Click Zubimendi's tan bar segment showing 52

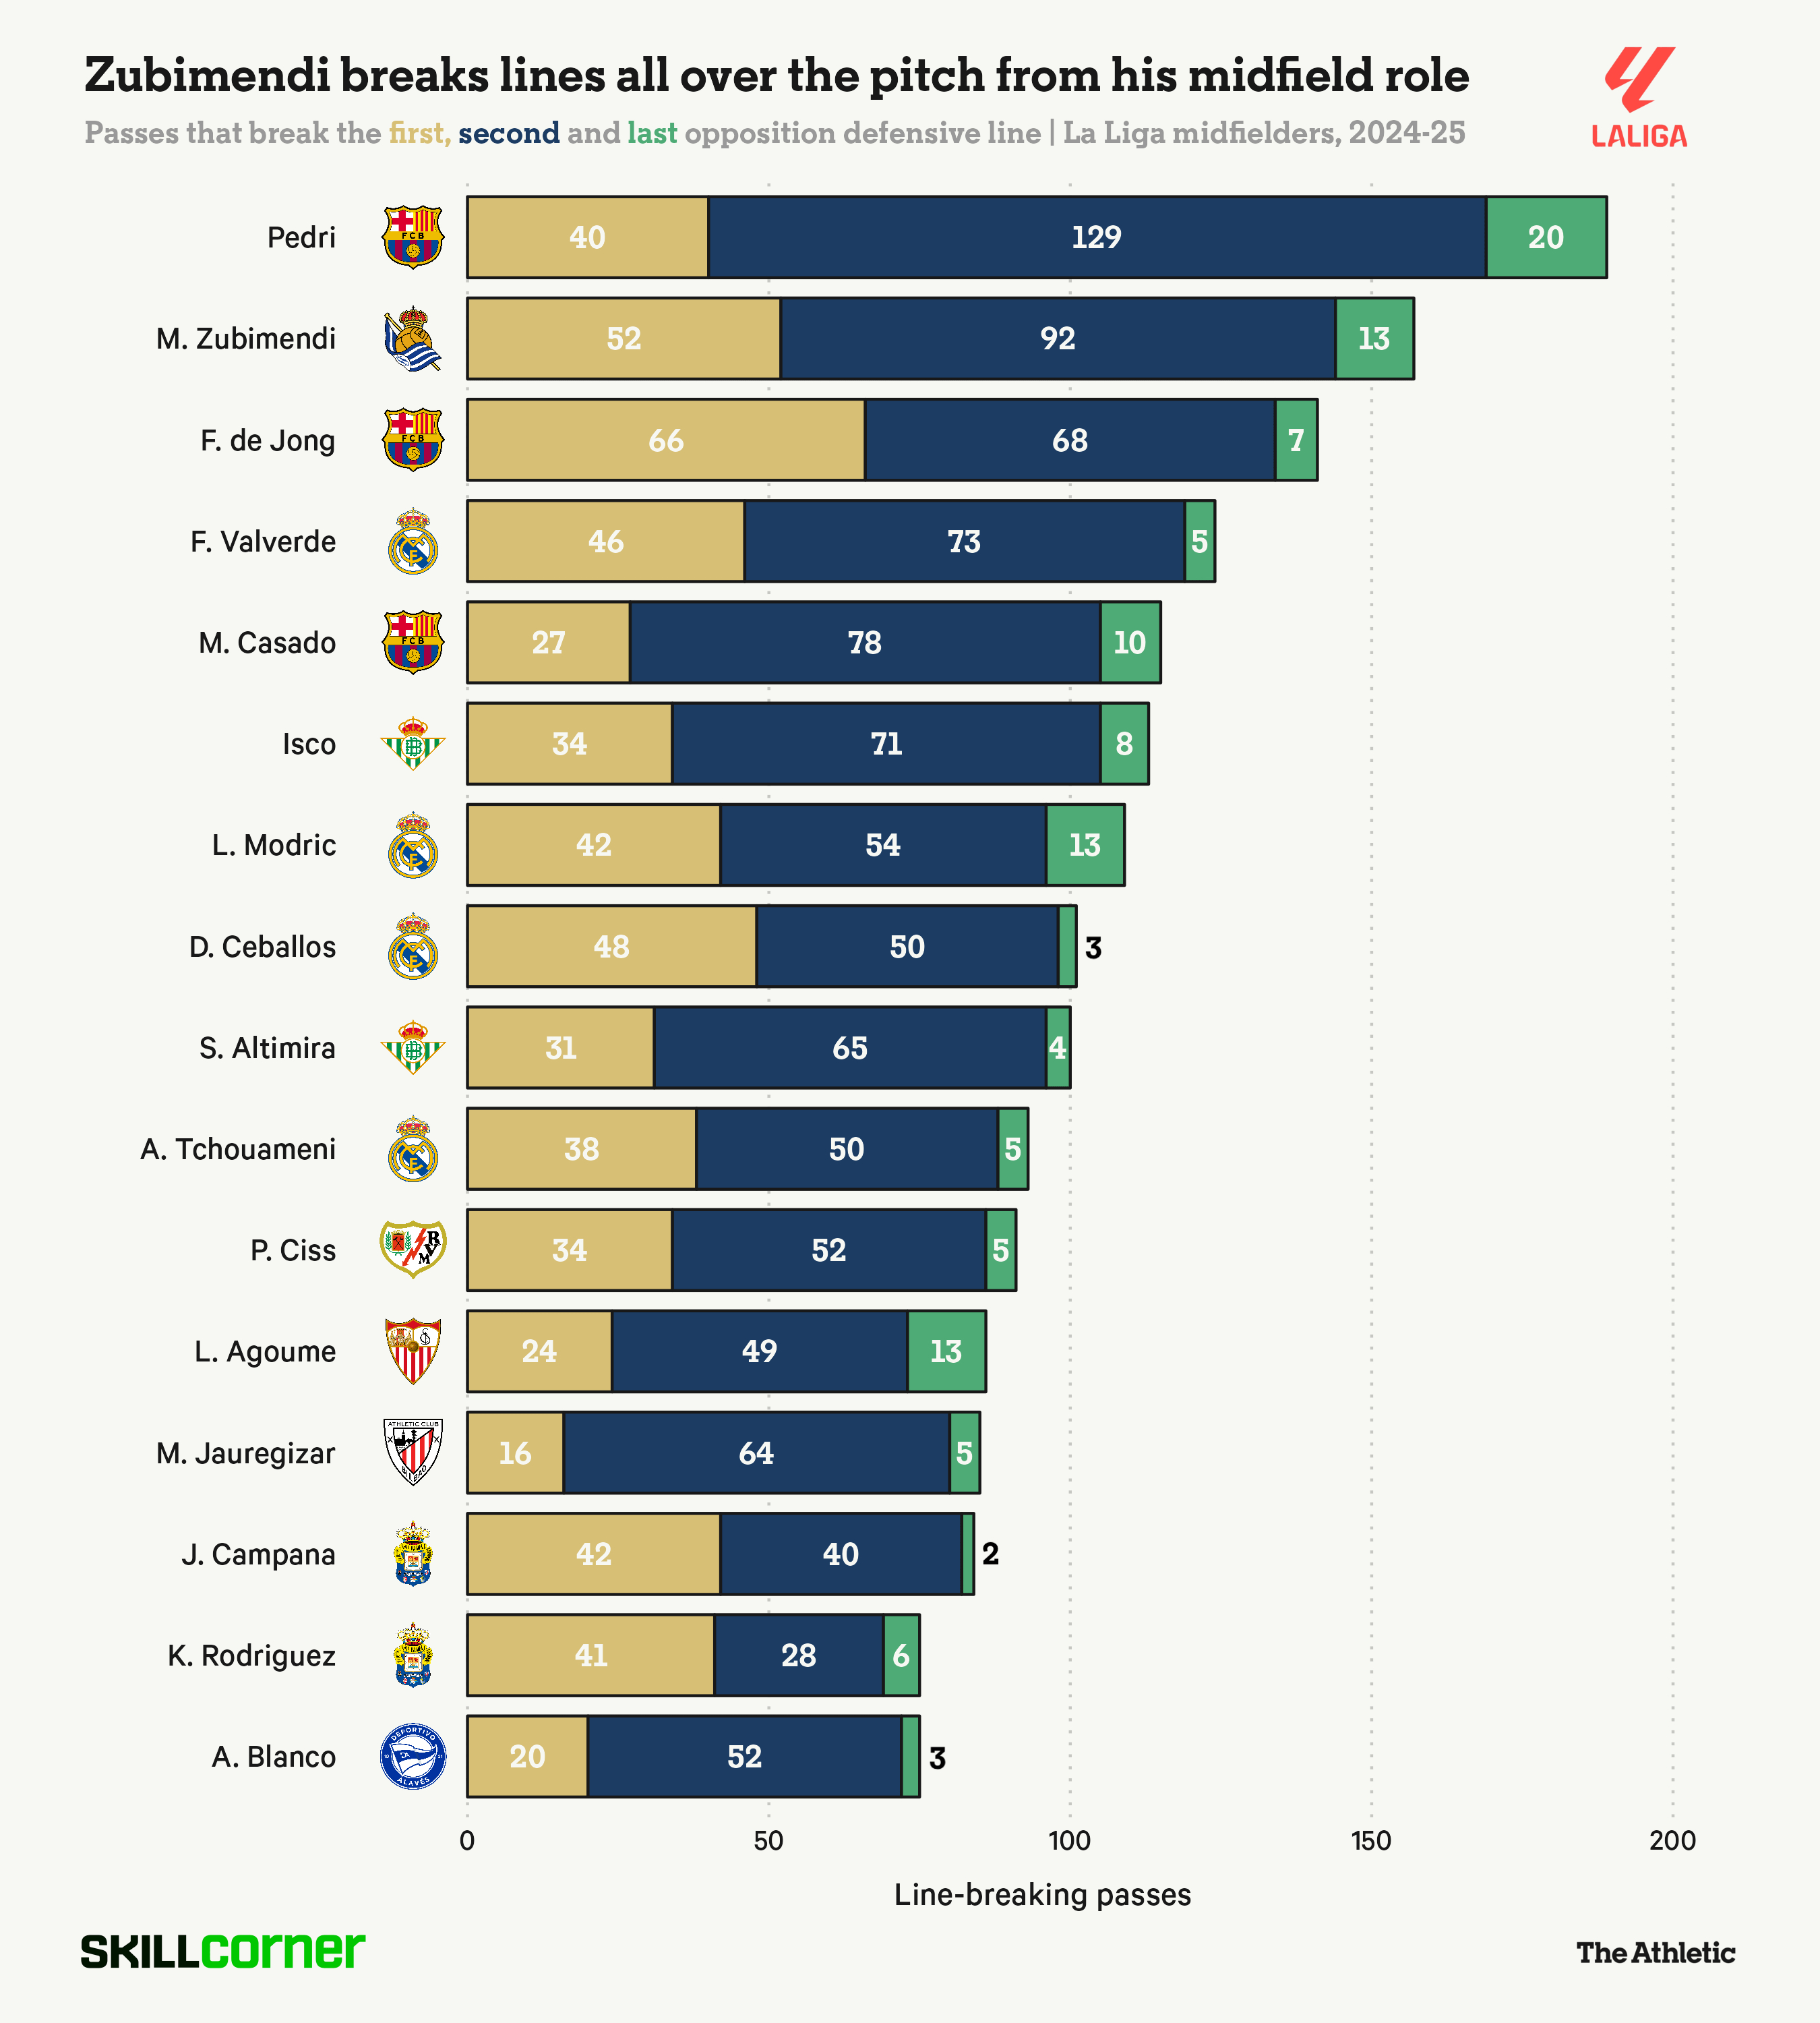tap(624, 338)
